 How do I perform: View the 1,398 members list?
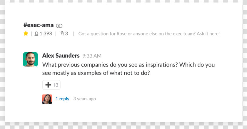[x=43, y=34]
